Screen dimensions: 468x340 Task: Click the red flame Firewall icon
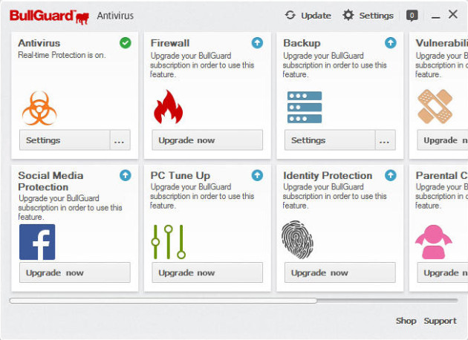tap(169, 107)
